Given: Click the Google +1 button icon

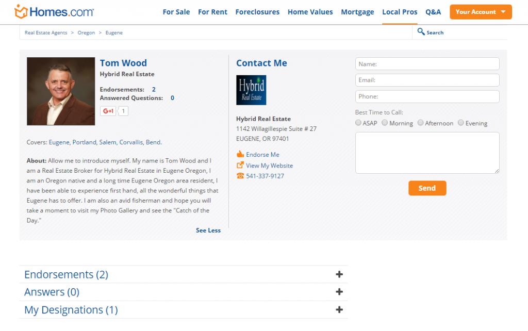Looking at the screenshot, I should pos(108,111).
